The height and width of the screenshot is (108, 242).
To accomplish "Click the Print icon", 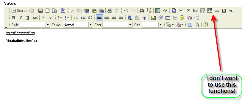I will (110, 11).
